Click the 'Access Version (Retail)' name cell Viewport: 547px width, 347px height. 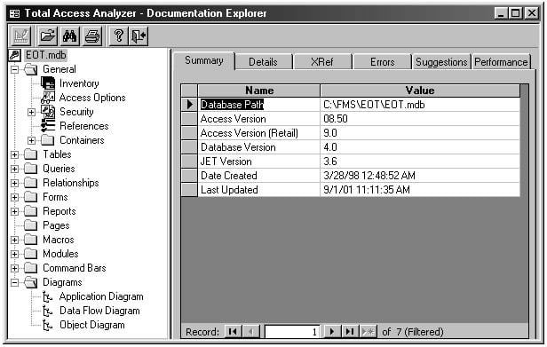[259, 133]
